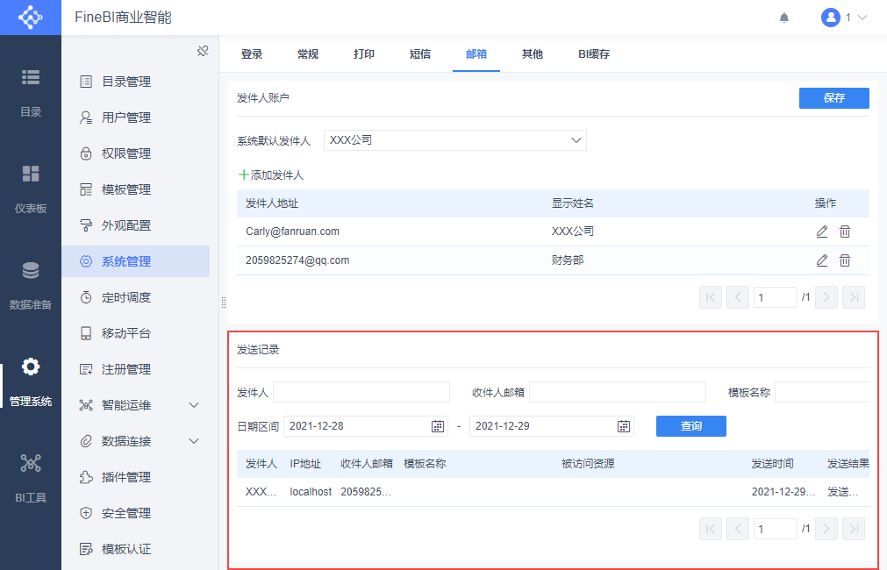
Task: Click the 发送结果 column header
Action: [x=848, y=464]
